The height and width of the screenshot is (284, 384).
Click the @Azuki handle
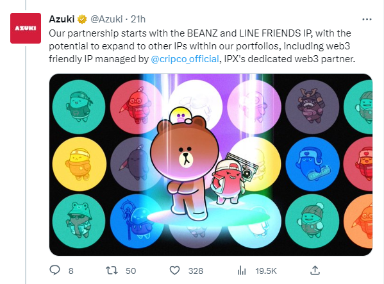coord(106,19)
